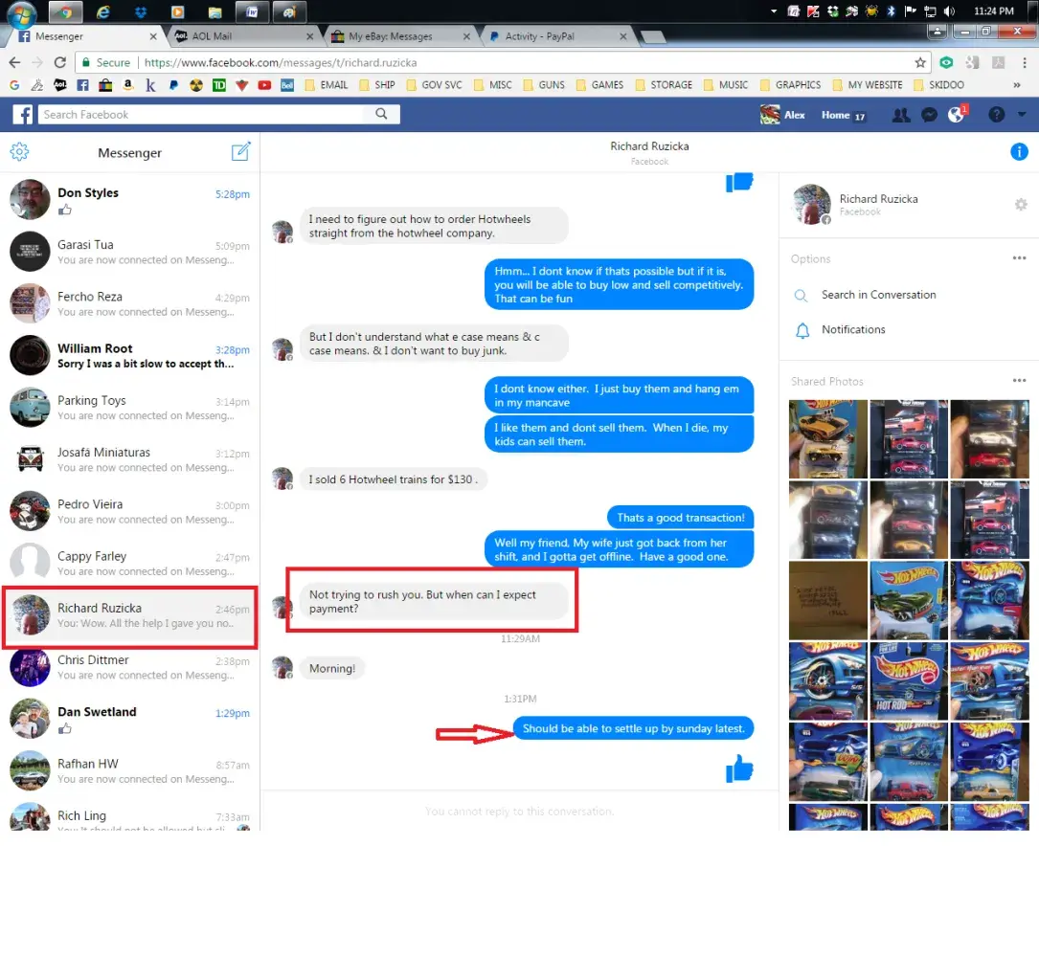Screen dimensions: 1039x957
Task: Switch to the AOL Mail tab
Action: 242,36
